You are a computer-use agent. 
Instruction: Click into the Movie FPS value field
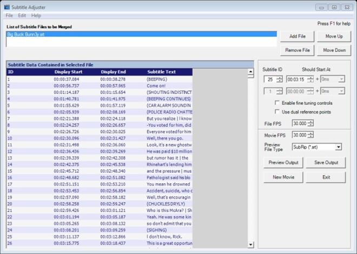(300, 135)
